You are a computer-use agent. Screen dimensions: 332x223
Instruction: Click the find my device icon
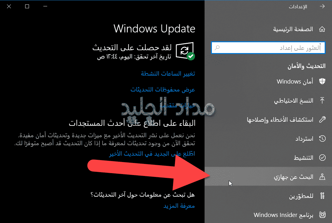tap(322, 177)
